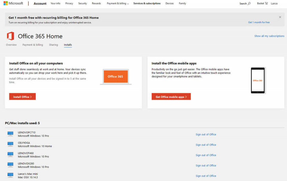Click Install the Office mobile apps heading
287x181 pixels.
(174, 63)
